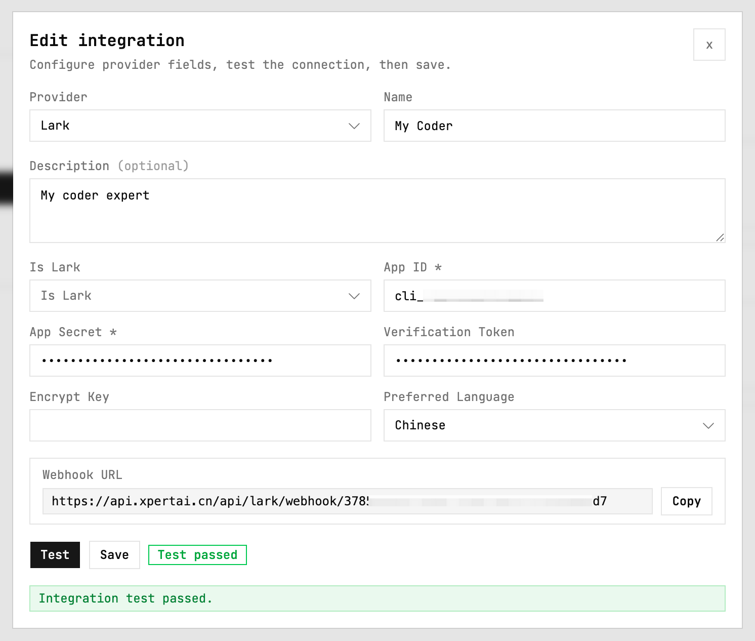Click the App ID field starting with cli_

tap(554, 296)
